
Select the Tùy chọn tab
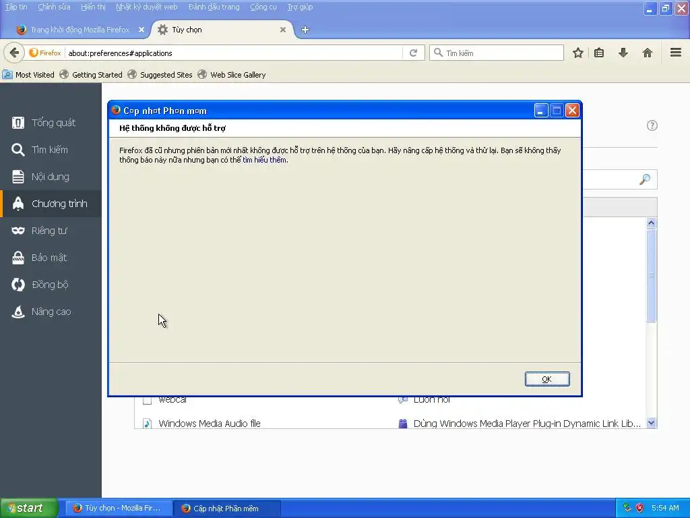(x=222, y=30)
